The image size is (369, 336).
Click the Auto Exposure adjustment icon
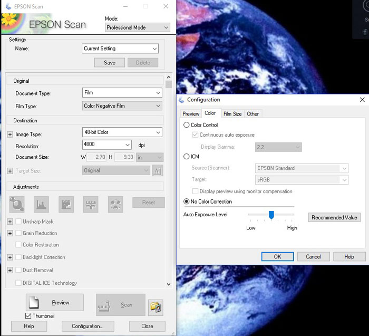[x=17, y=204]
